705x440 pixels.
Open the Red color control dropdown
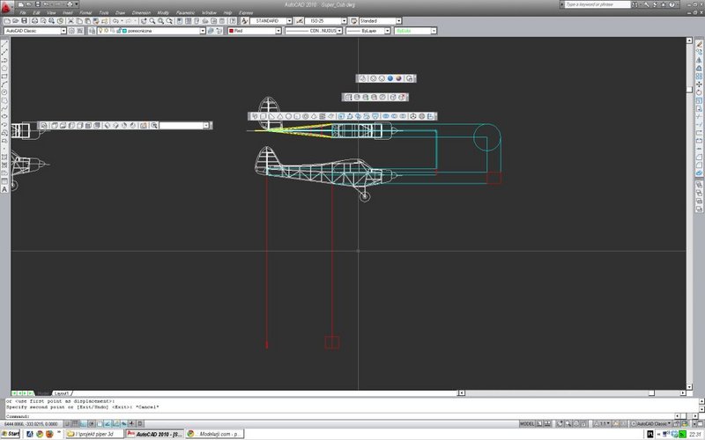click(x=254, y=31)
